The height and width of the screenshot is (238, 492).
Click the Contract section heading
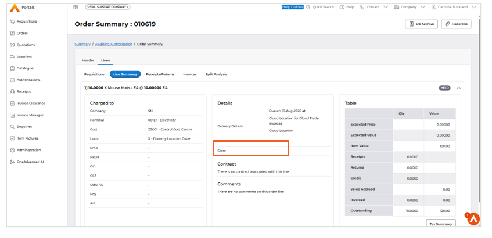[227, 164]
